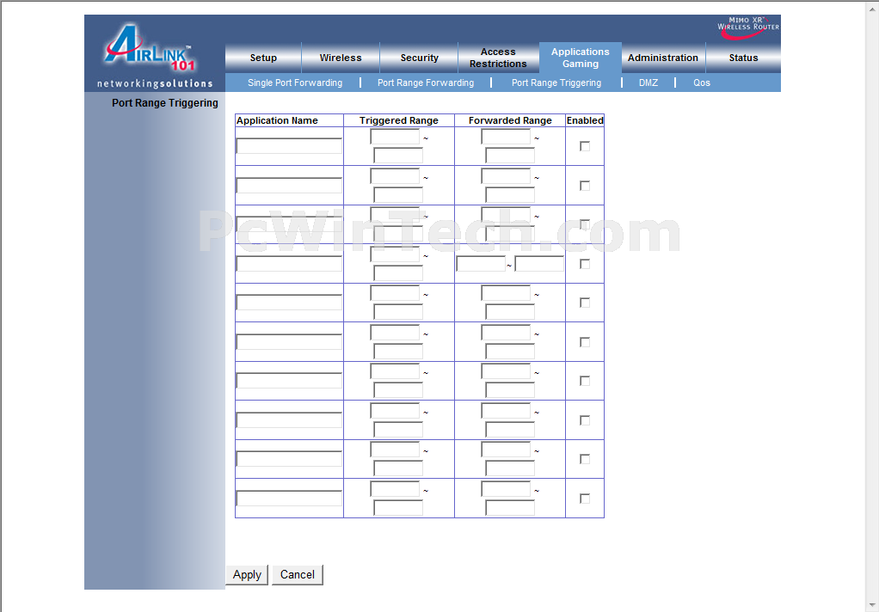Tick the Enabled checkbox in row four
The image size is (879, 612).
click(585, 263)
